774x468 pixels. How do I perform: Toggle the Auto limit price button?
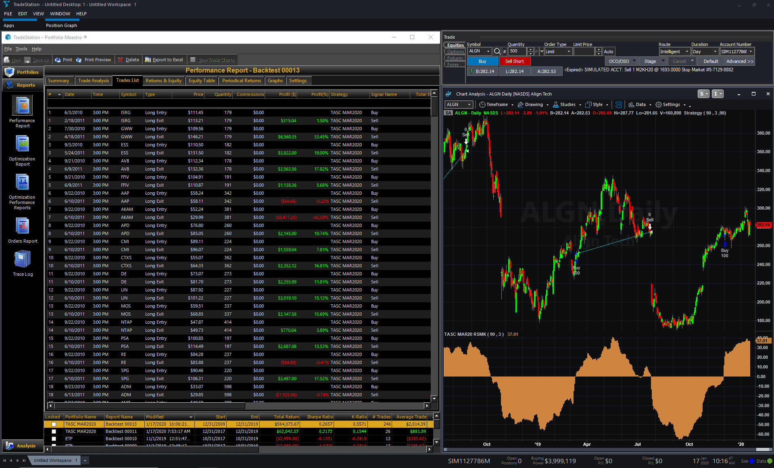[x=609, y=52]
